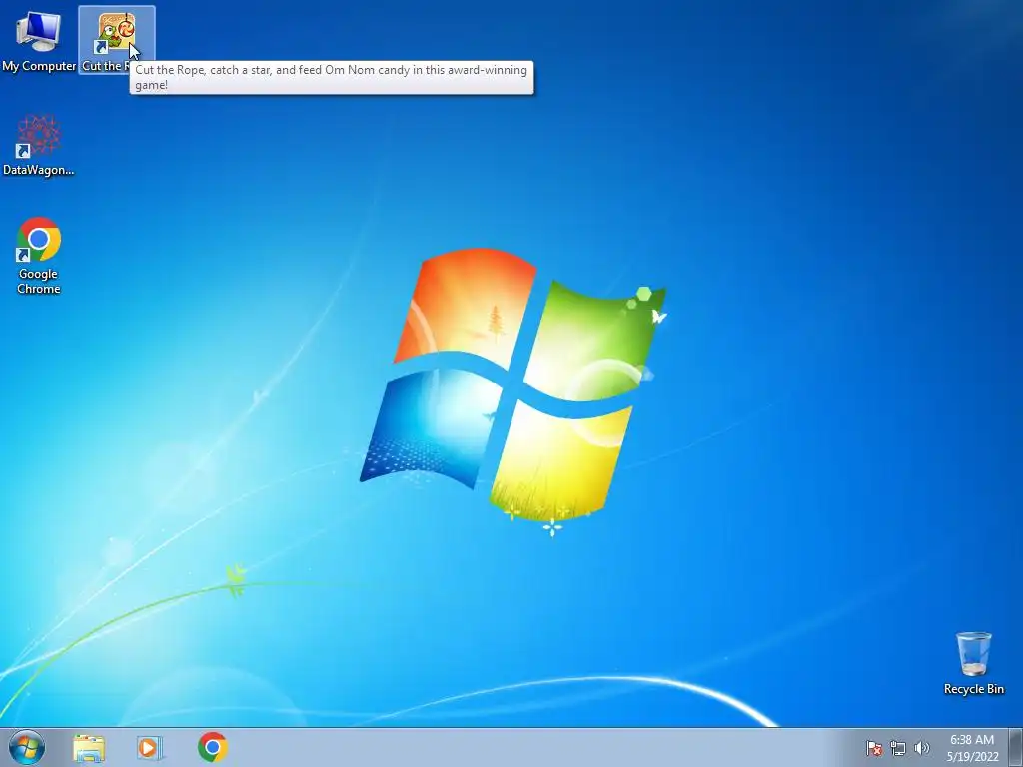Click the "DataWagon..." icon label
Screen dimensions: 1023x767
coord(39,170)
